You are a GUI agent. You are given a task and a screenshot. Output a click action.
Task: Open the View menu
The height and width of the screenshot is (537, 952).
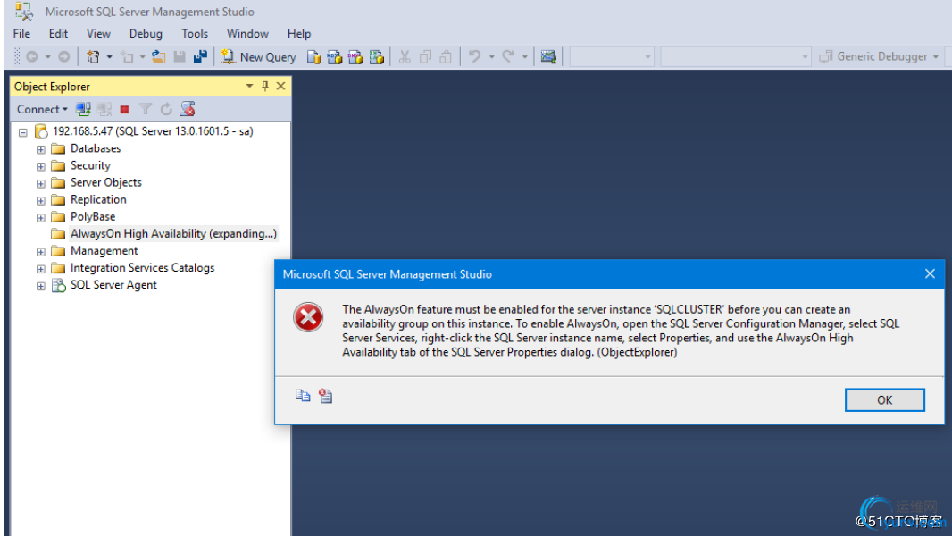pos(98,33)
